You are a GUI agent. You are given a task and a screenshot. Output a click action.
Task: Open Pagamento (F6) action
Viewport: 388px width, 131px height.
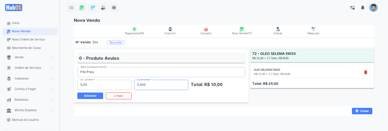[134, 31]
